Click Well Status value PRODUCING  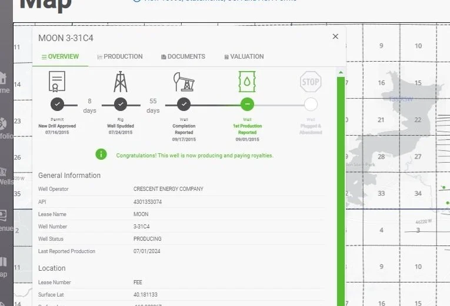(148, 239)
